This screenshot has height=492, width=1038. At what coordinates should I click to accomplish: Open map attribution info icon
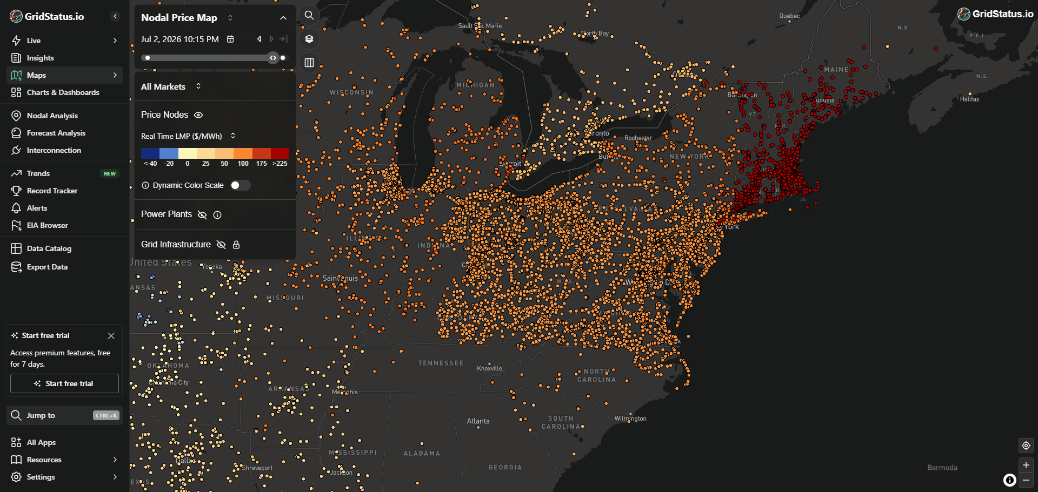1010,480
